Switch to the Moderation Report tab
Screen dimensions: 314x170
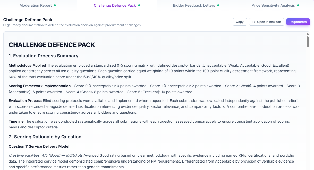pyautogui.click(x=36, y=5)
